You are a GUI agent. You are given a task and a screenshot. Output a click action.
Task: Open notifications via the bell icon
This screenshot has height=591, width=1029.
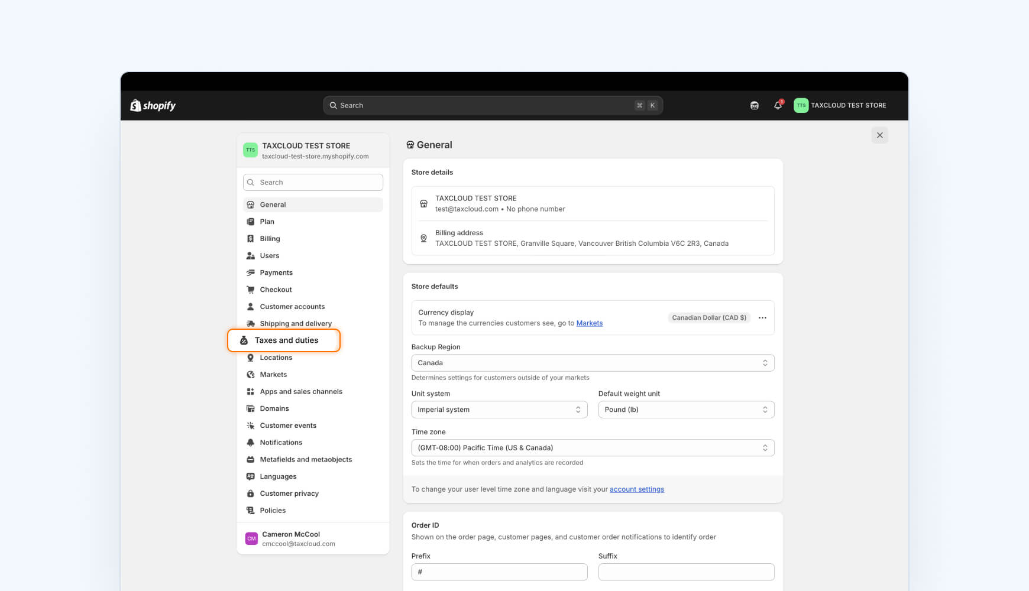coord(777,105)
